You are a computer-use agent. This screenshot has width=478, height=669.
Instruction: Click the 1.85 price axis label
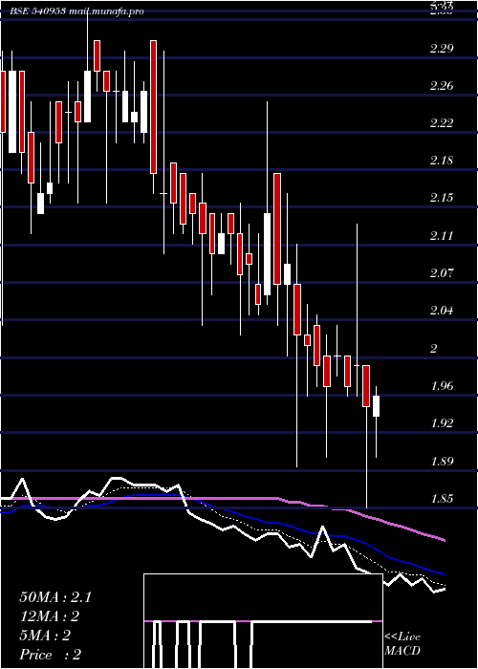pyautogui.click(x=442, y=499)
